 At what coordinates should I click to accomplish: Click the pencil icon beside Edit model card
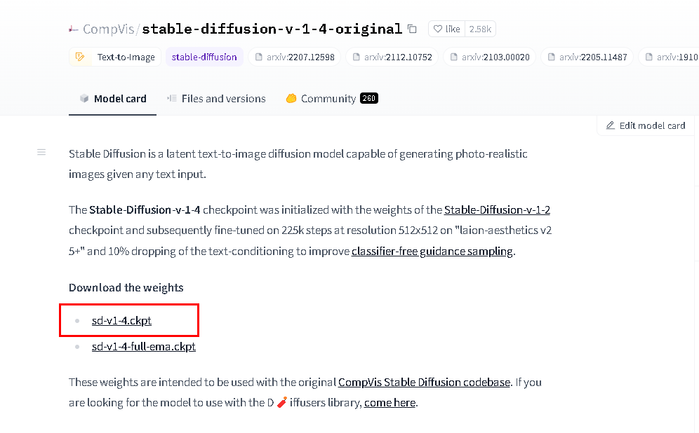pyautogui.click(x=611, y=125)
